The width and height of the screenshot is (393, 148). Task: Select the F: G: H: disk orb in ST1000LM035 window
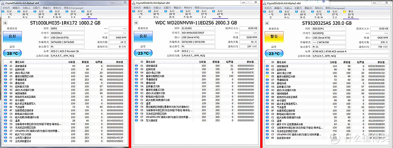[x=51, y=11]
